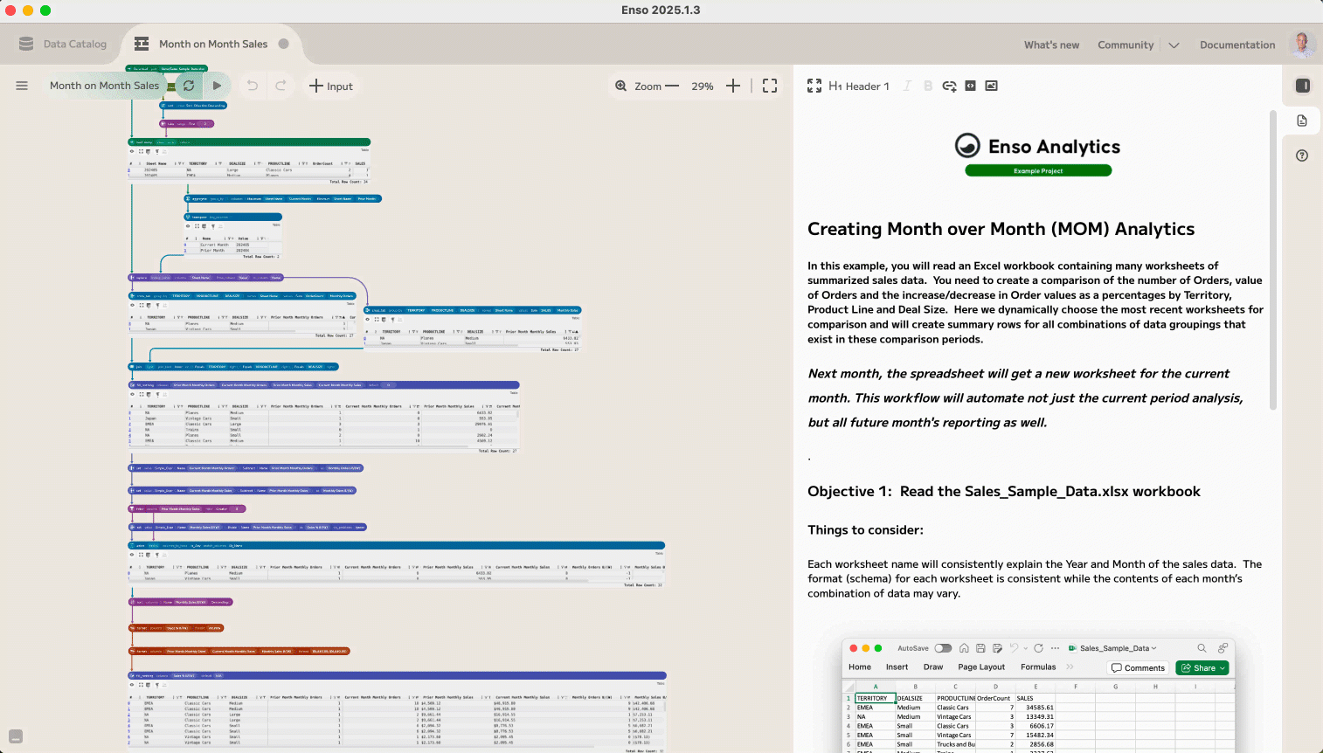1323x753 pixels.
Task: Insert a code block in the documentation
Action: coord(970,86)
